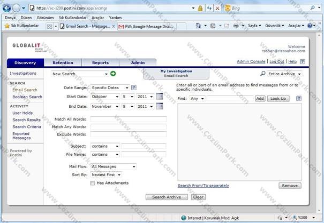Viewport: 324px width, 223px height.
Task: Select the Discovery tab
Action: (x=25, y=63)
